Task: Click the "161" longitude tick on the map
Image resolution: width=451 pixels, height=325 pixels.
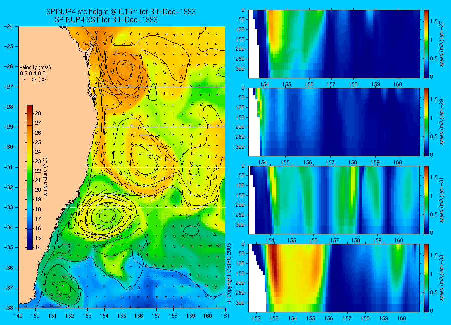Action: (225, 316)
